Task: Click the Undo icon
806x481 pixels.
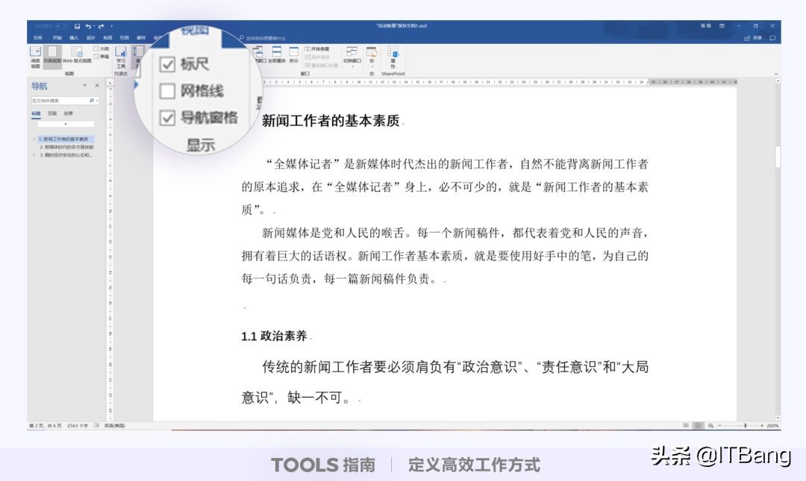Action: click(x=88, y=25)
